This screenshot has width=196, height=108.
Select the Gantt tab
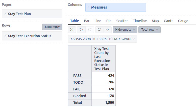(x=168, y=21)
